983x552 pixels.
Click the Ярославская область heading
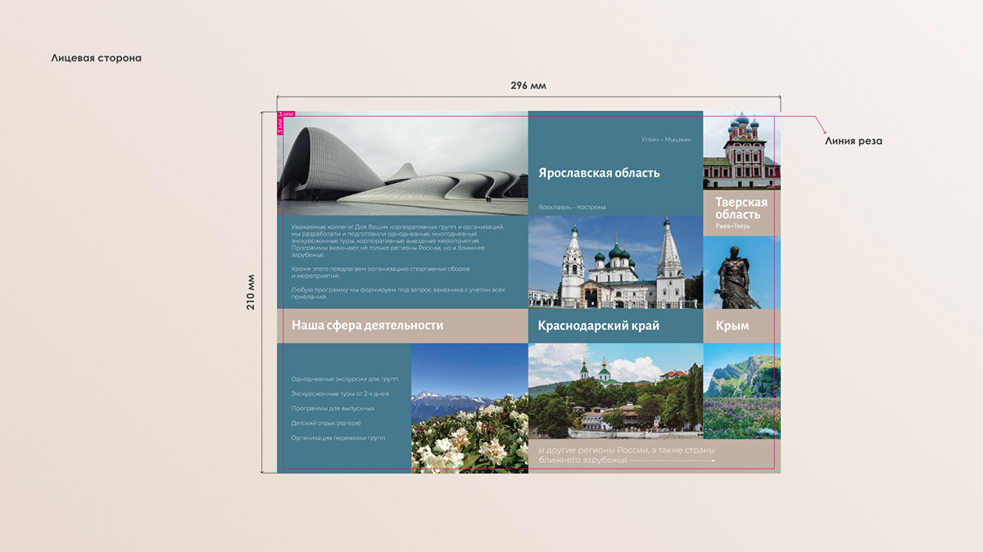point(599,173)
